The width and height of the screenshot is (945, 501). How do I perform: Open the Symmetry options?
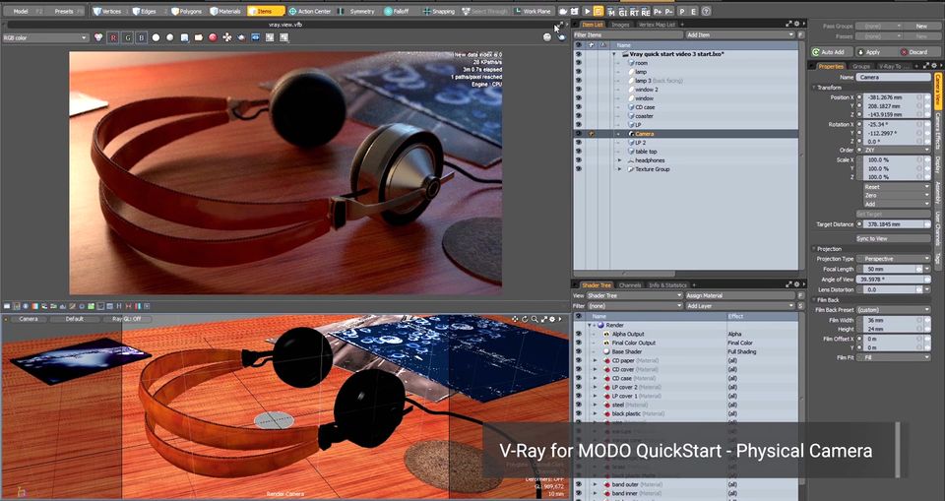(x=358, y=11)
